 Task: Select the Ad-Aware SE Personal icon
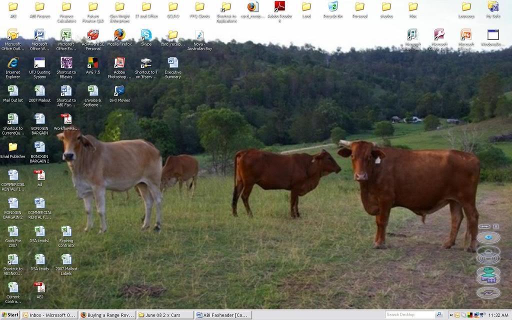[x=93, y=35]
